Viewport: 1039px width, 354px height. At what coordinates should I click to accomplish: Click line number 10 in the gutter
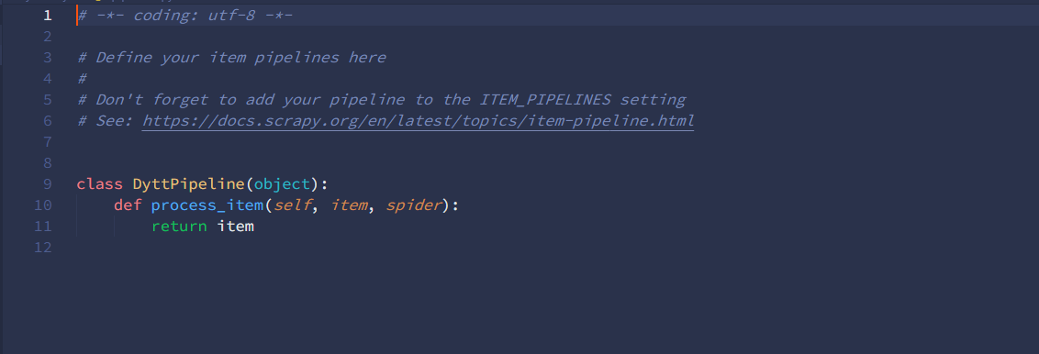point(42,205)
